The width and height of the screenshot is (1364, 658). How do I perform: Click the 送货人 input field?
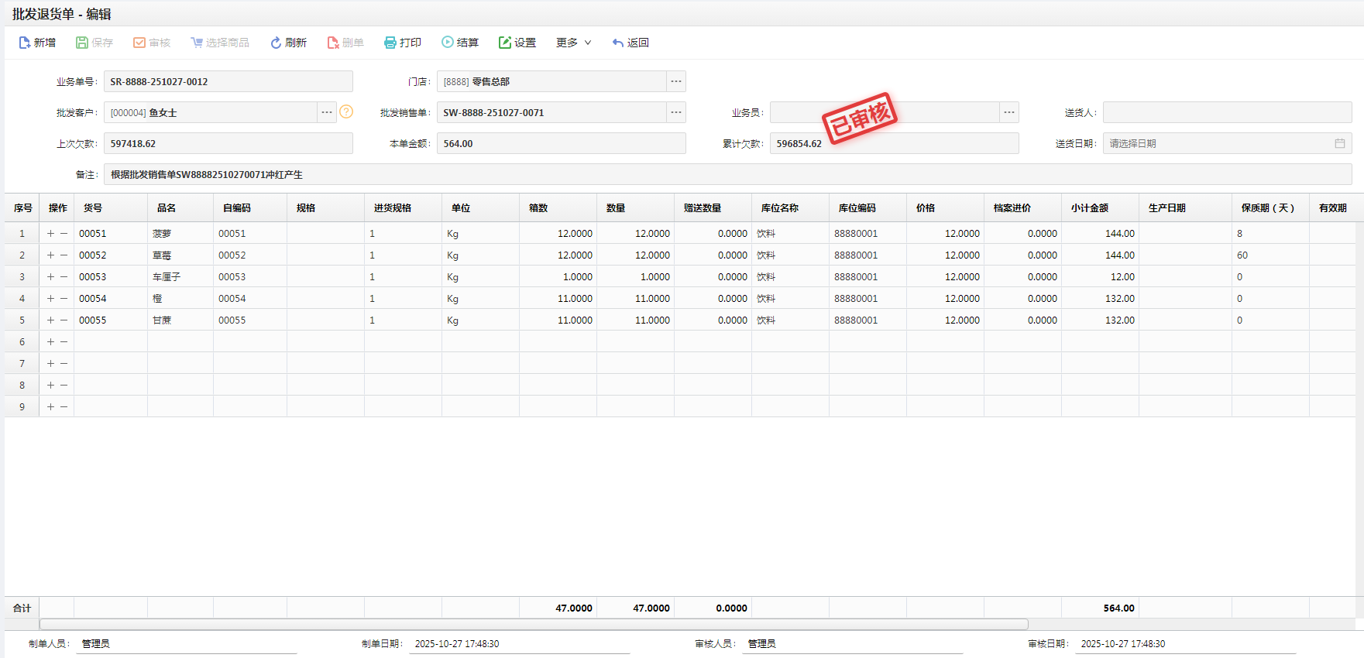click(x=1227, y=112)
